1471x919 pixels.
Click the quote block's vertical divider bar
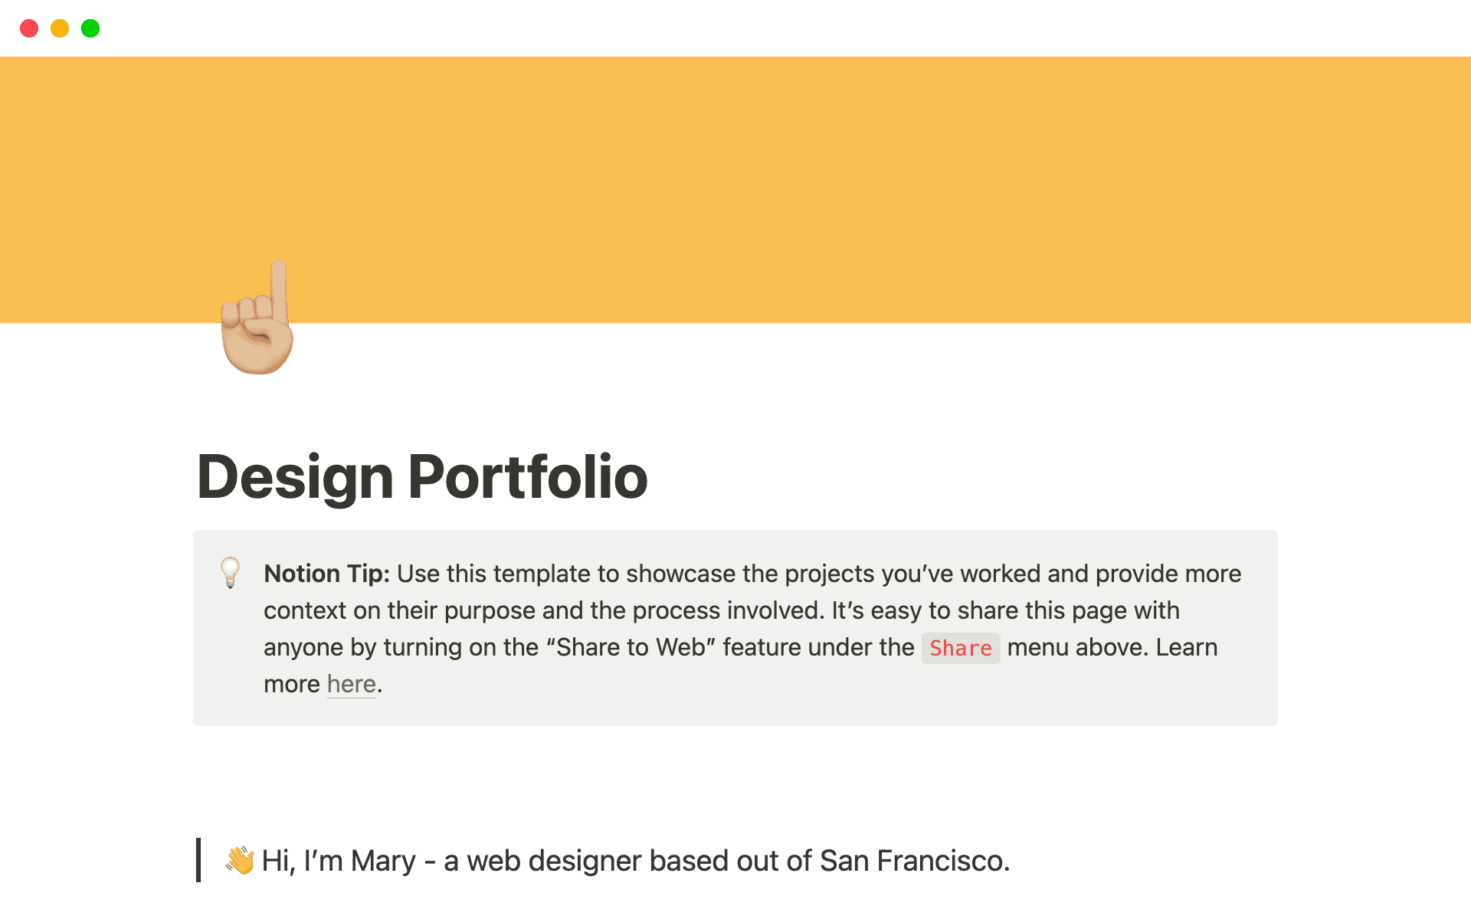198,861
